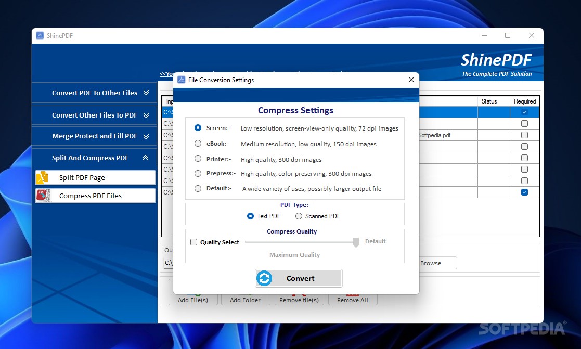Click "Medium resolution, low quality" description text
Screen dimensions: 581x349
point(308,144)
